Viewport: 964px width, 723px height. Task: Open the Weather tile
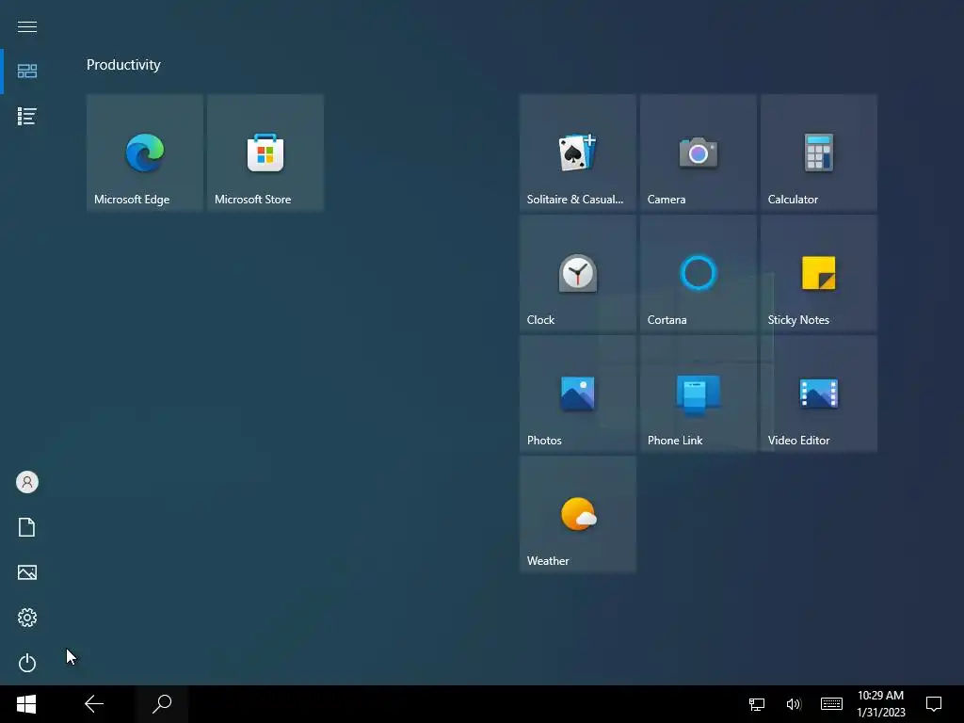[577, 514]
